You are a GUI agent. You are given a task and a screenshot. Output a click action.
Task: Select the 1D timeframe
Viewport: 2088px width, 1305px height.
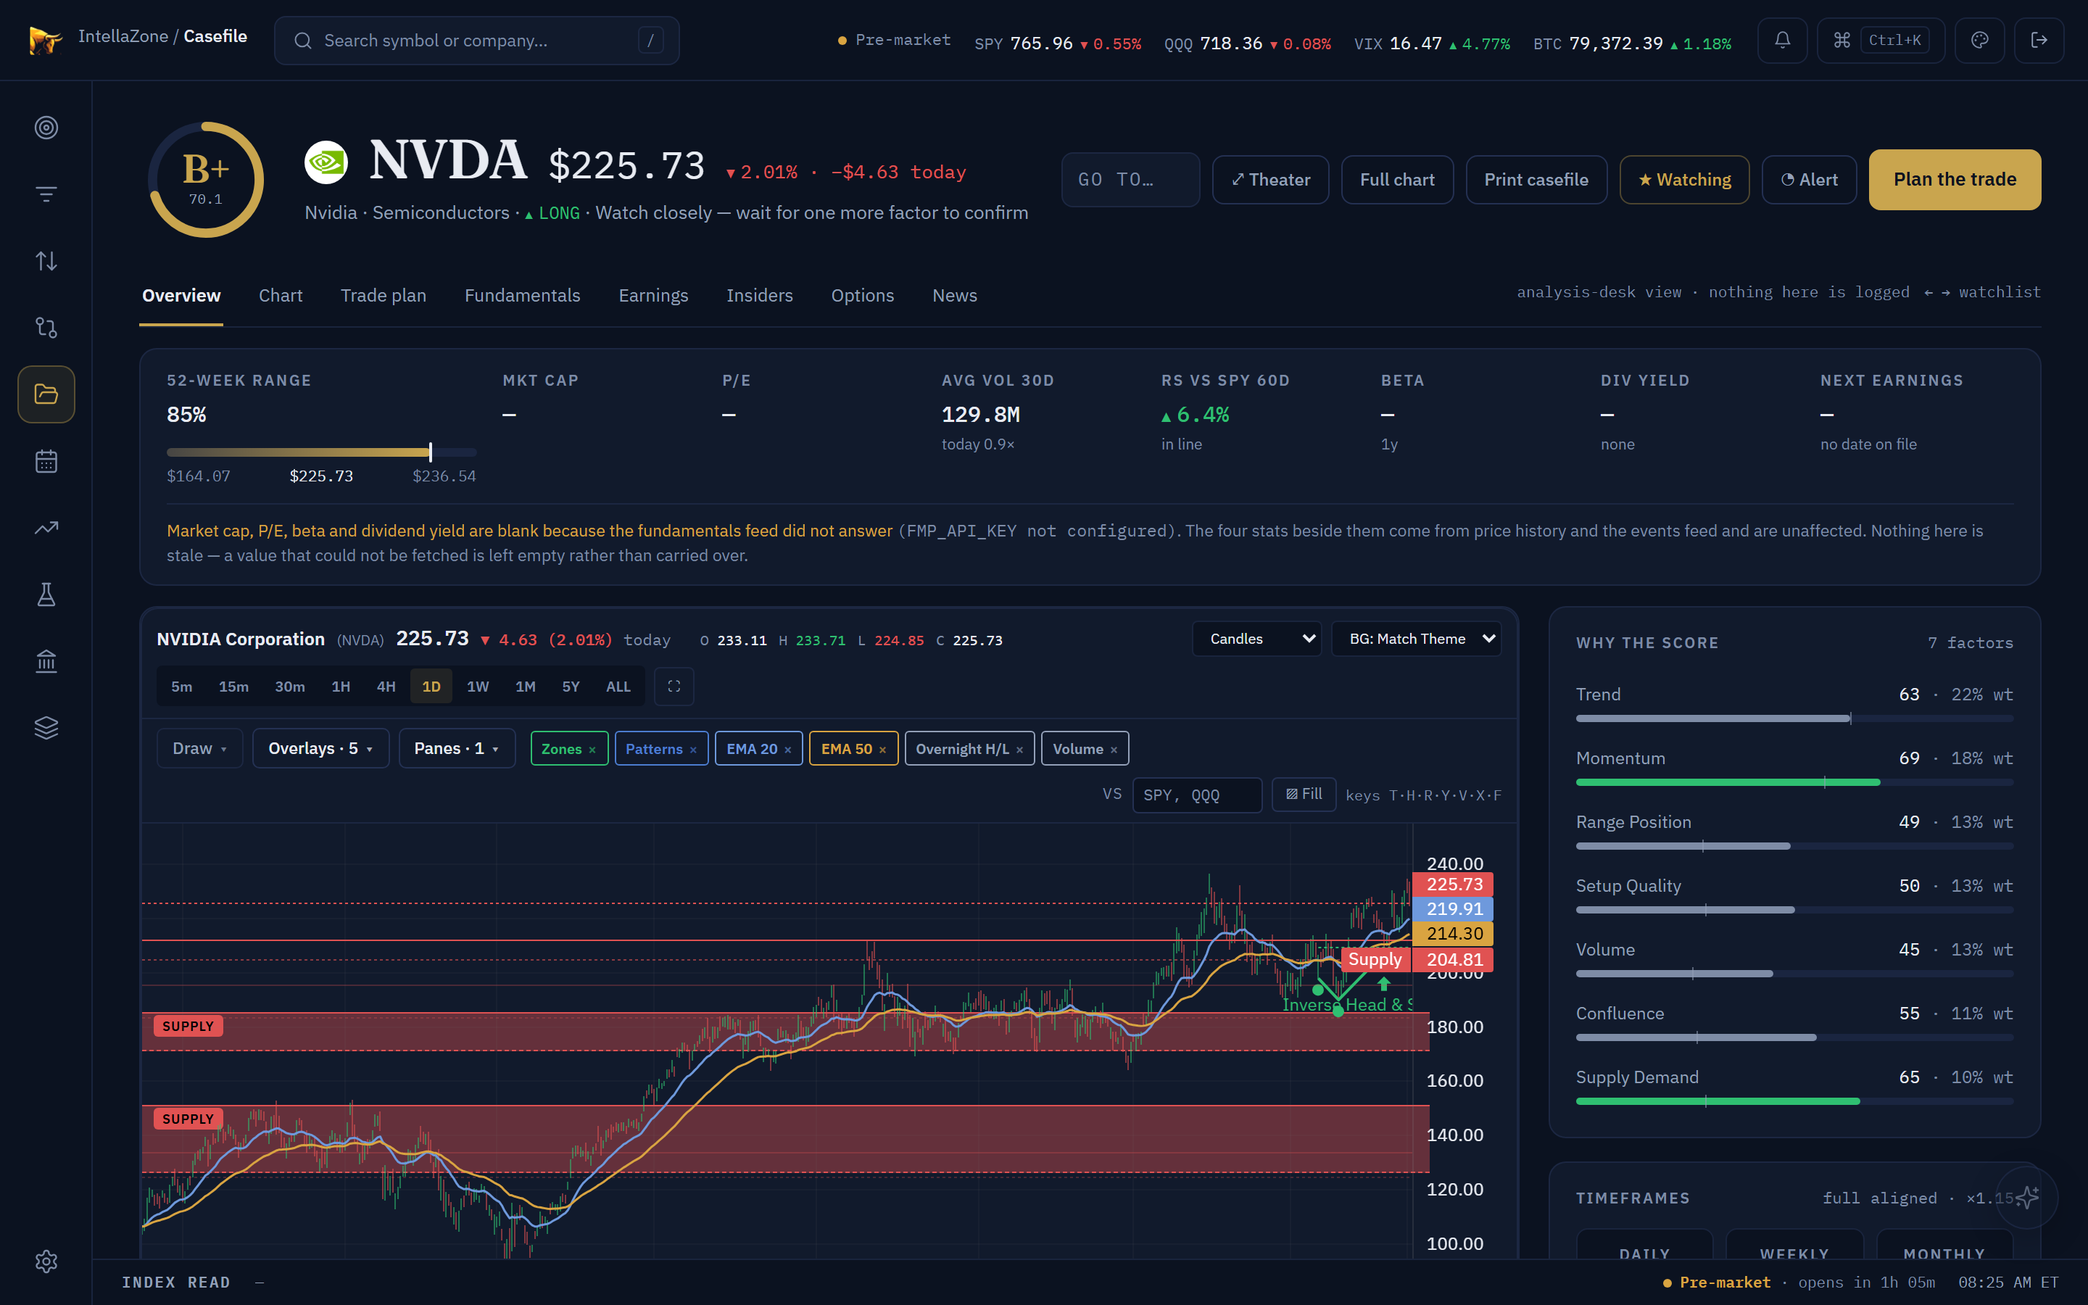(431, 686)
